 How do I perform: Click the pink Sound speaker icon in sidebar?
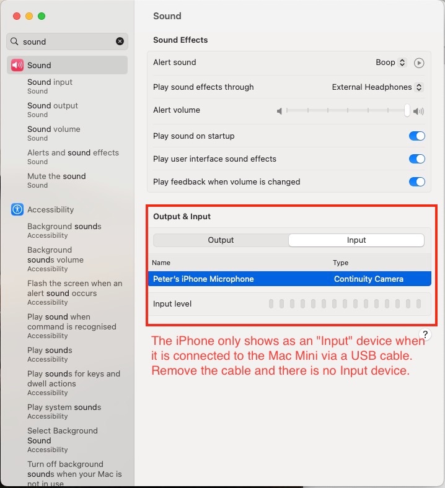(17, 65)
